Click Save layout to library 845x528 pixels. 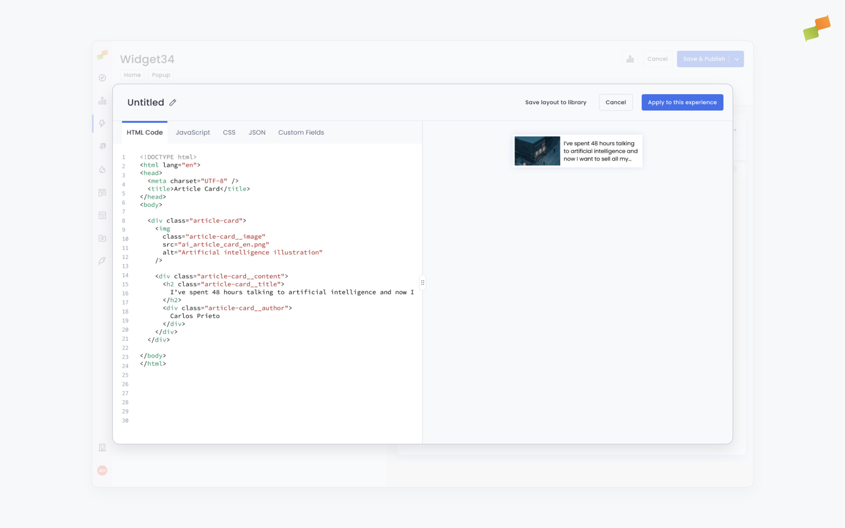coord(556,102)
